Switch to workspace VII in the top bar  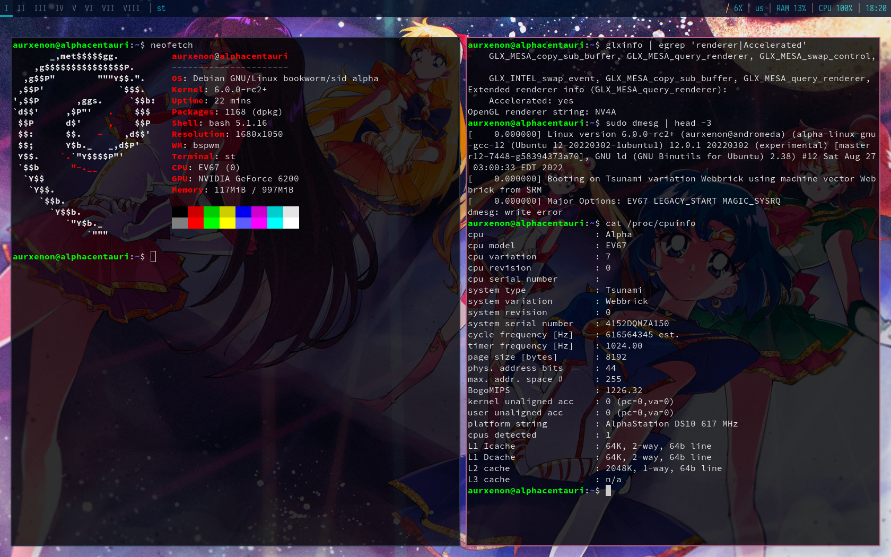108,8
